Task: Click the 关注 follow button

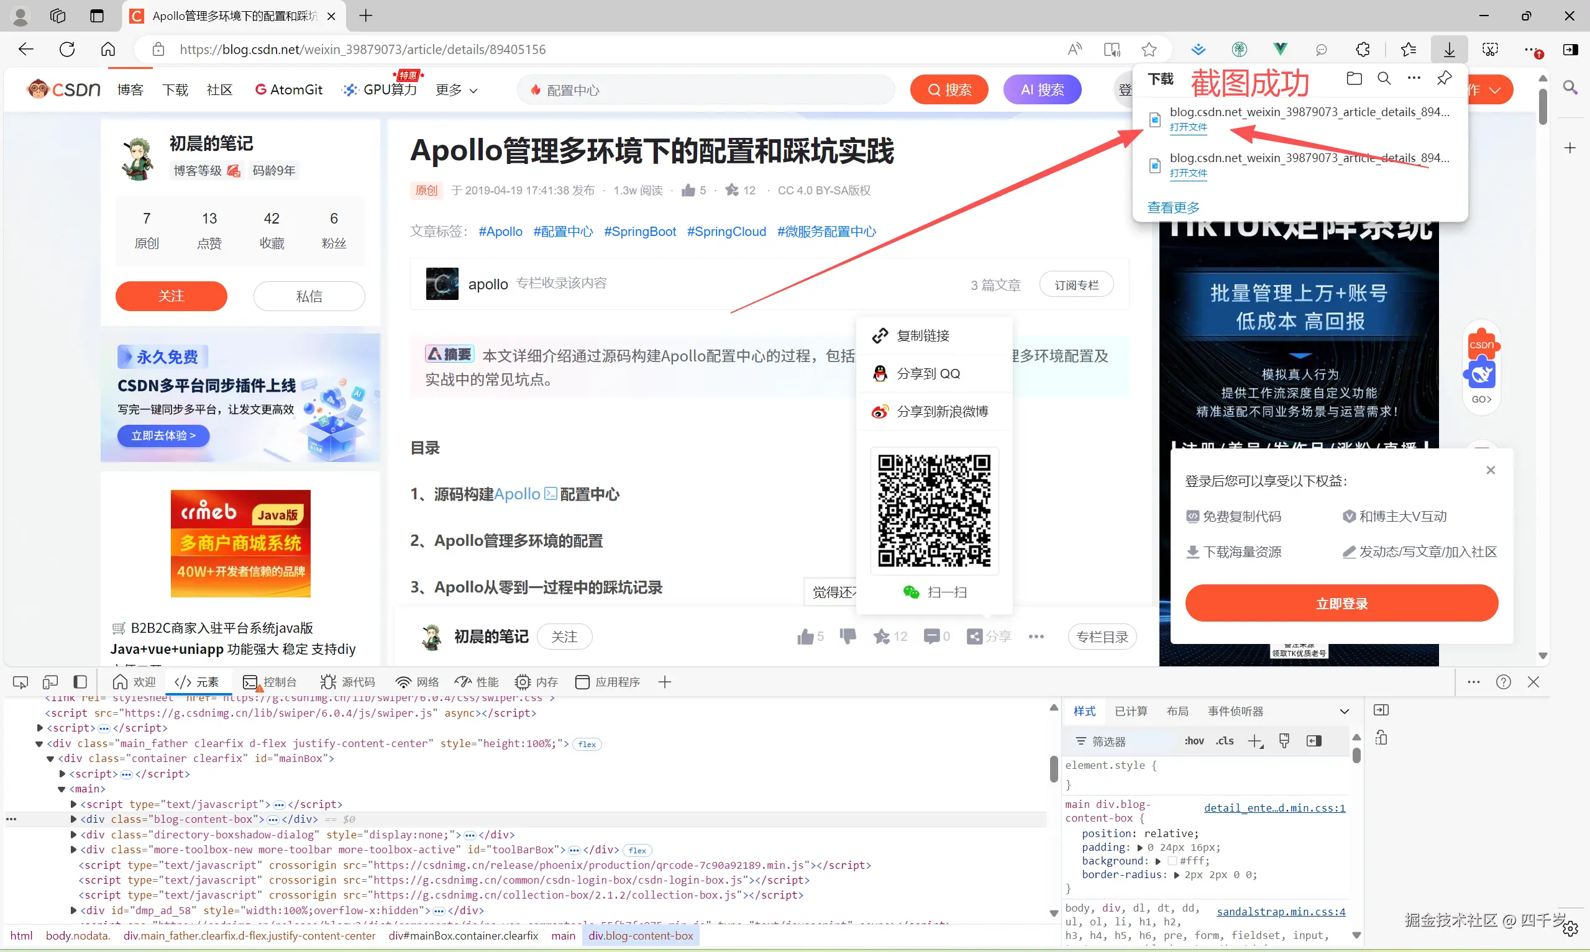Action: click(x=171, y=296)
